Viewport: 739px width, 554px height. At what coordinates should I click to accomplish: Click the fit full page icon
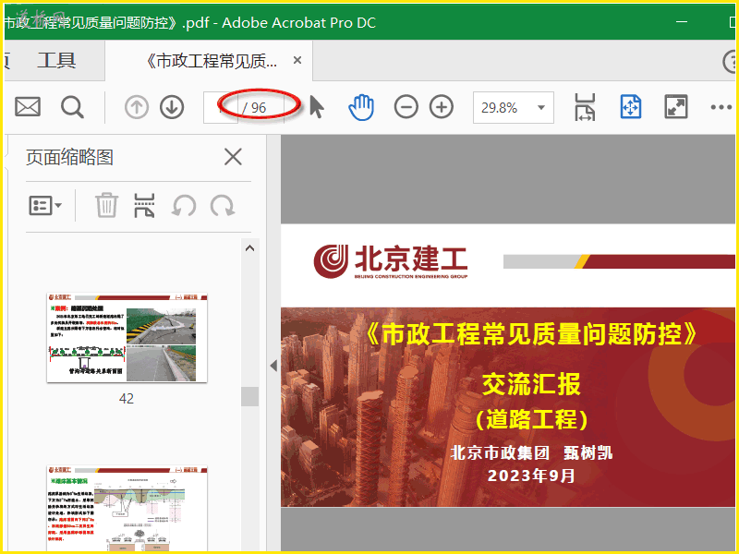pyautogui.click(x=631, y=107)
